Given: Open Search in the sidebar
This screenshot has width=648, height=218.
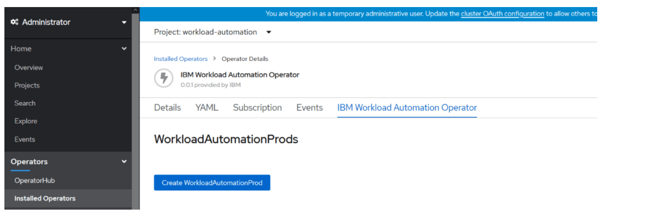Looking at the screenshot, I should point(25,103).
